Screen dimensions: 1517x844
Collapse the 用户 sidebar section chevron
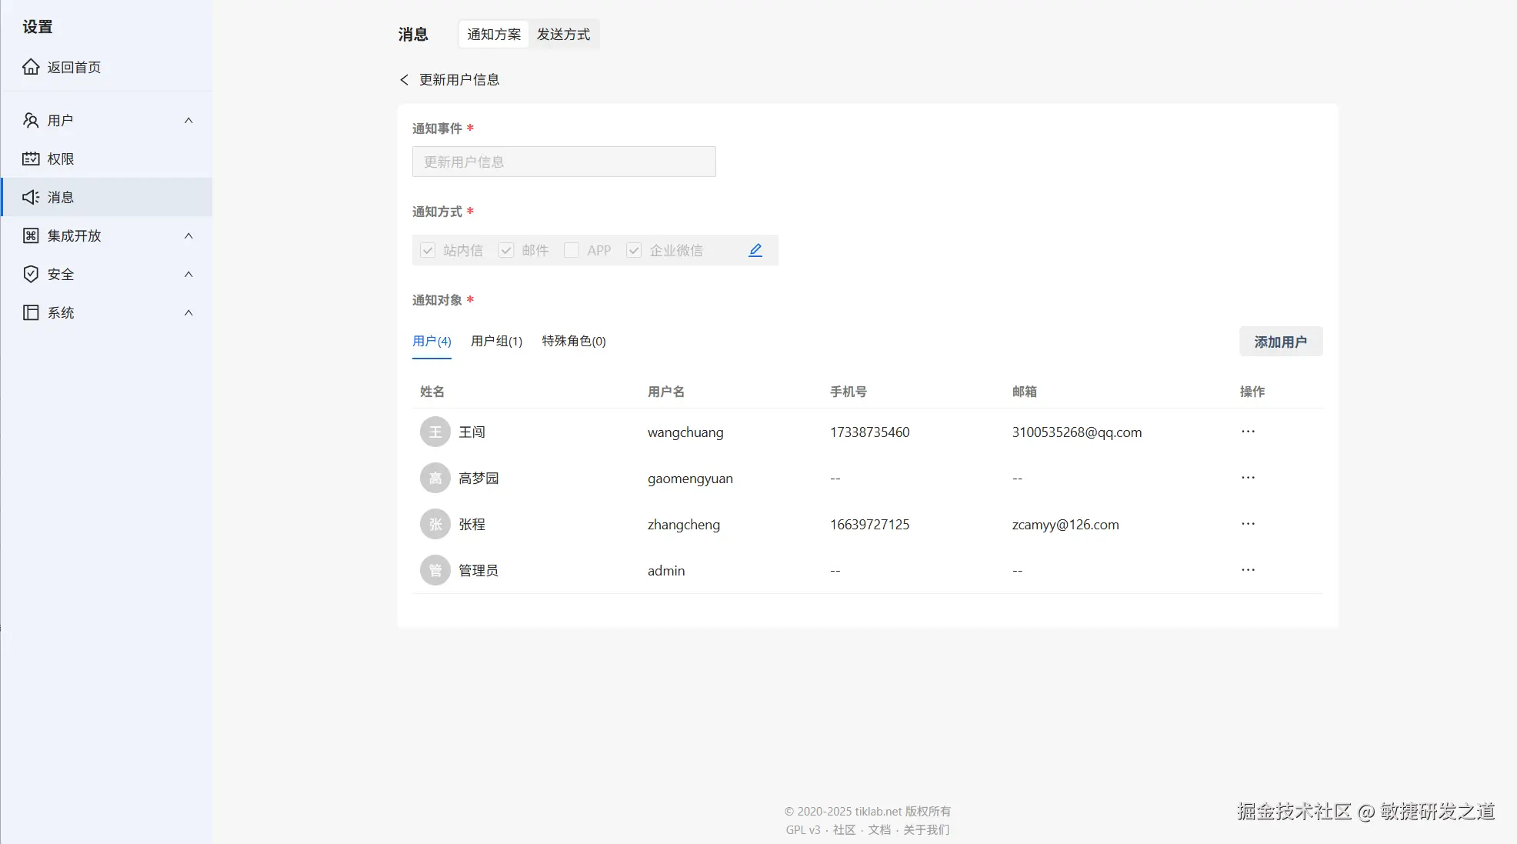(188, 120)
